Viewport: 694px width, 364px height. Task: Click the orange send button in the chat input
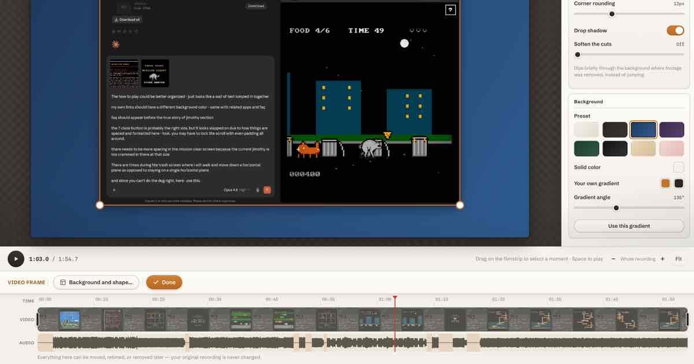[x=267, y=190]
